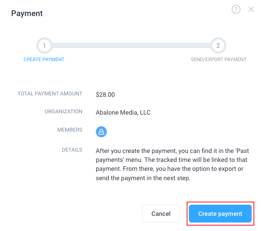The image size is (261, 231).
Task: Dismiss the dialog with Cancel
Action: point(161,214)
